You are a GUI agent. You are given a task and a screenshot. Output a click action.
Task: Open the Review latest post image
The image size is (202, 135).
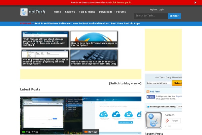[112, 115]
